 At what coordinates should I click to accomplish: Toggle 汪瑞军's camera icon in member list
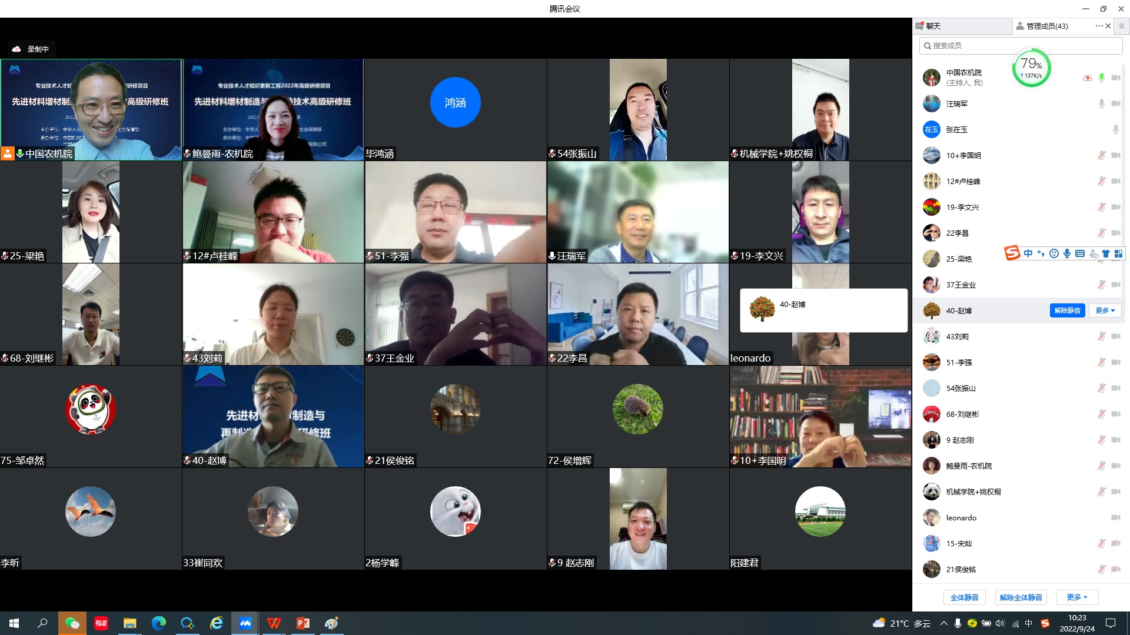[x=1115, y=103]
